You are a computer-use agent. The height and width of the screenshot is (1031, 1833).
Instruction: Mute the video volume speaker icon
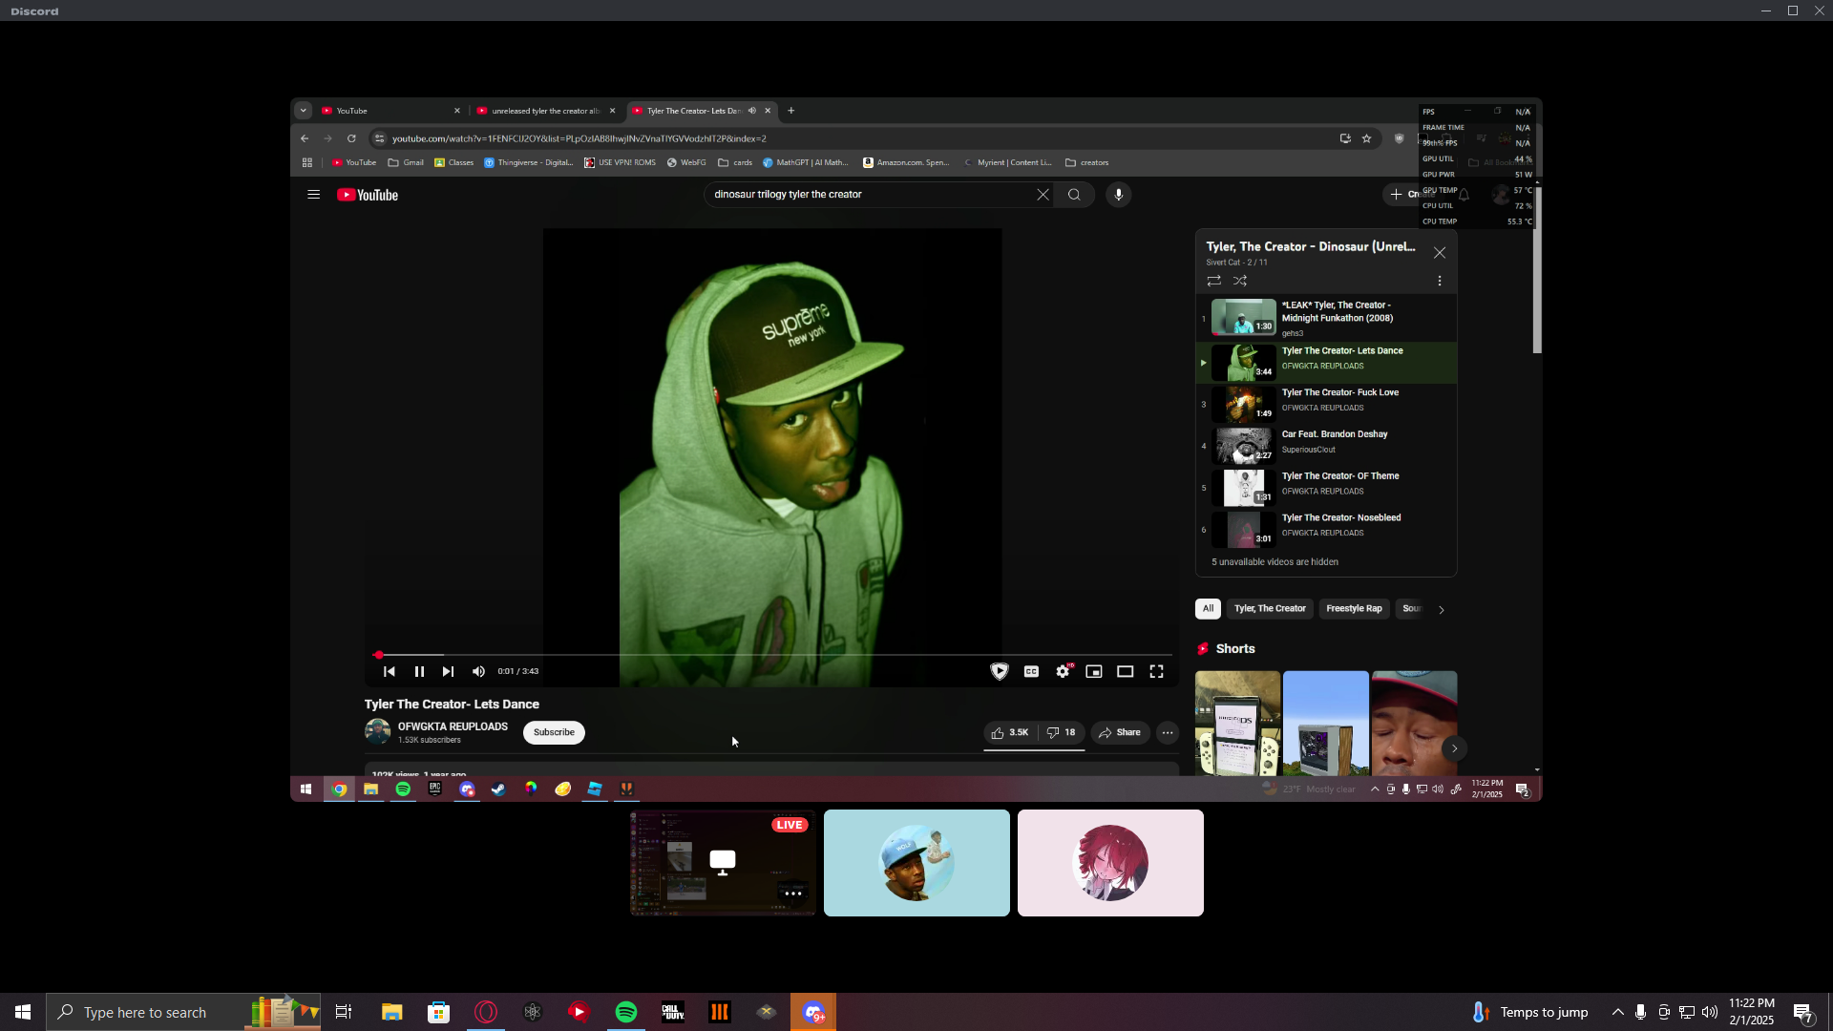pos(478,672)
